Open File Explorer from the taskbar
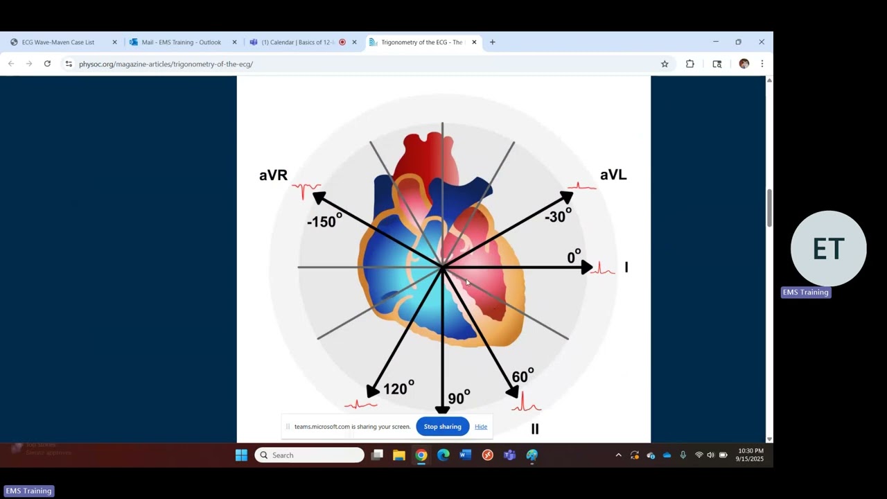Viewport: 887px width, 499px height. [399, 455]
